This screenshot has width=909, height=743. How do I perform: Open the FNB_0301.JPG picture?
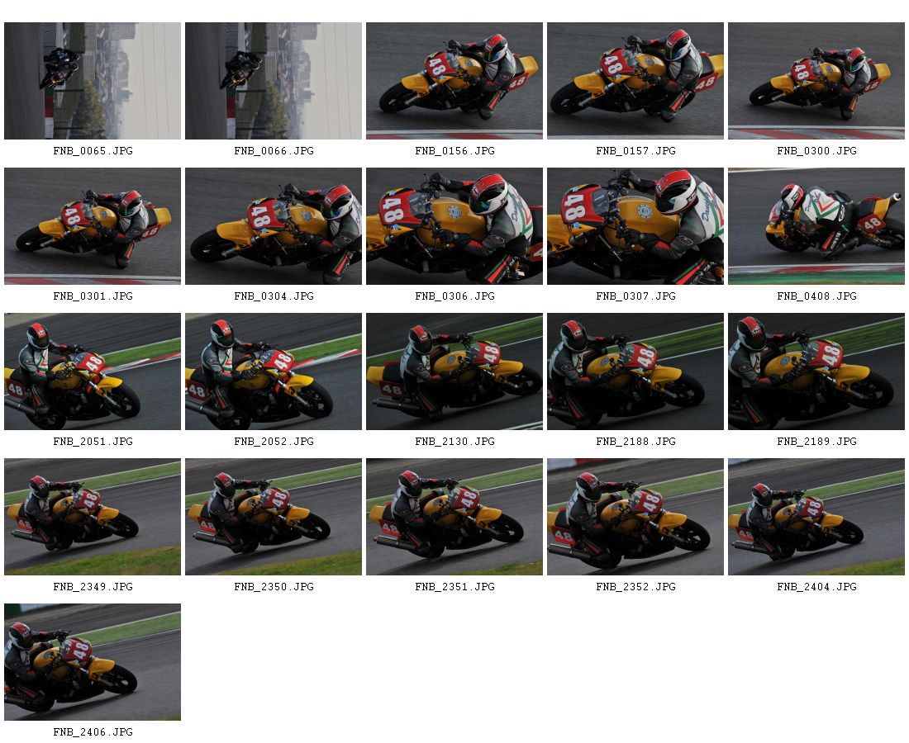[x=93, y=226]
